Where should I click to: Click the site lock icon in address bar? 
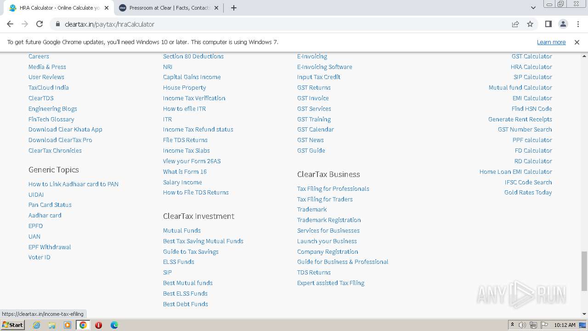click(x=58, y=24)
